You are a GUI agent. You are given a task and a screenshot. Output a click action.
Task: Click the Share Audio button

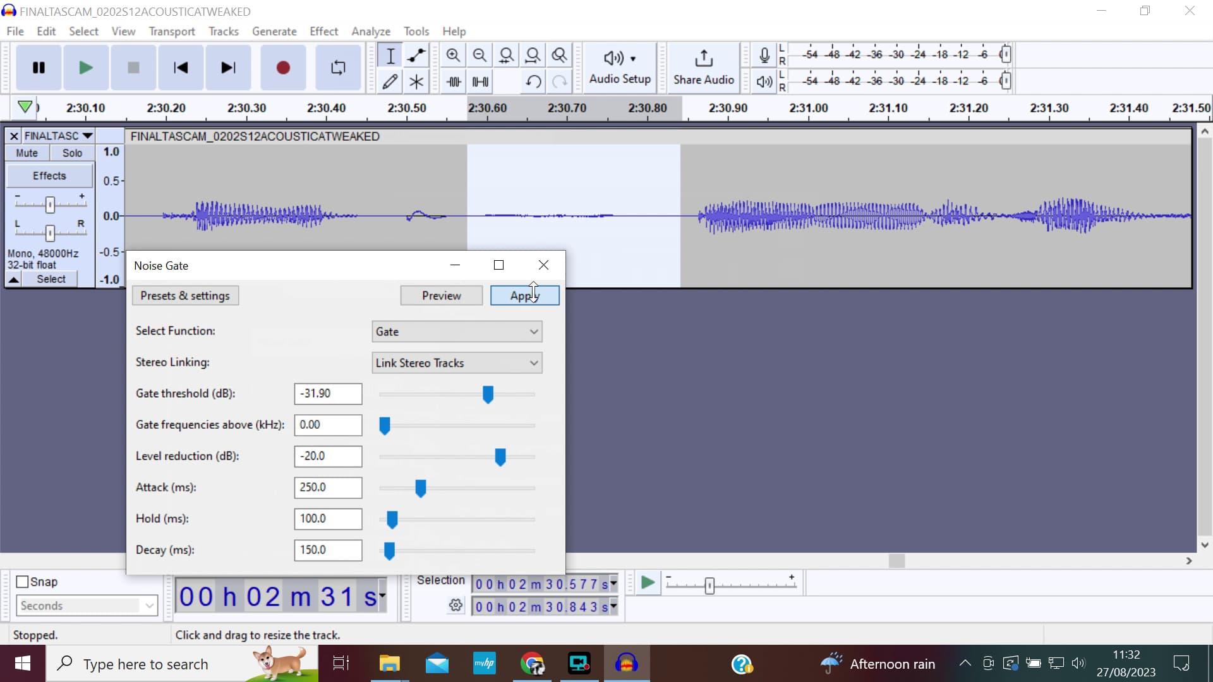704,68
